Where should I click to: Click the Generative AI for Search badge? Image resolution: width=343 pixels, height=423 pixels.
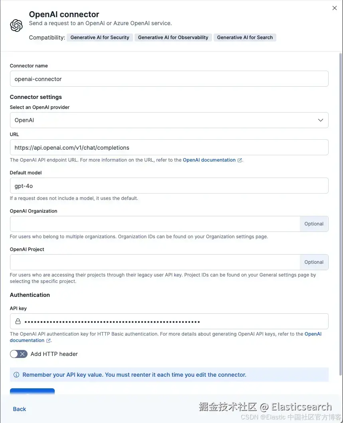point(245,38)
